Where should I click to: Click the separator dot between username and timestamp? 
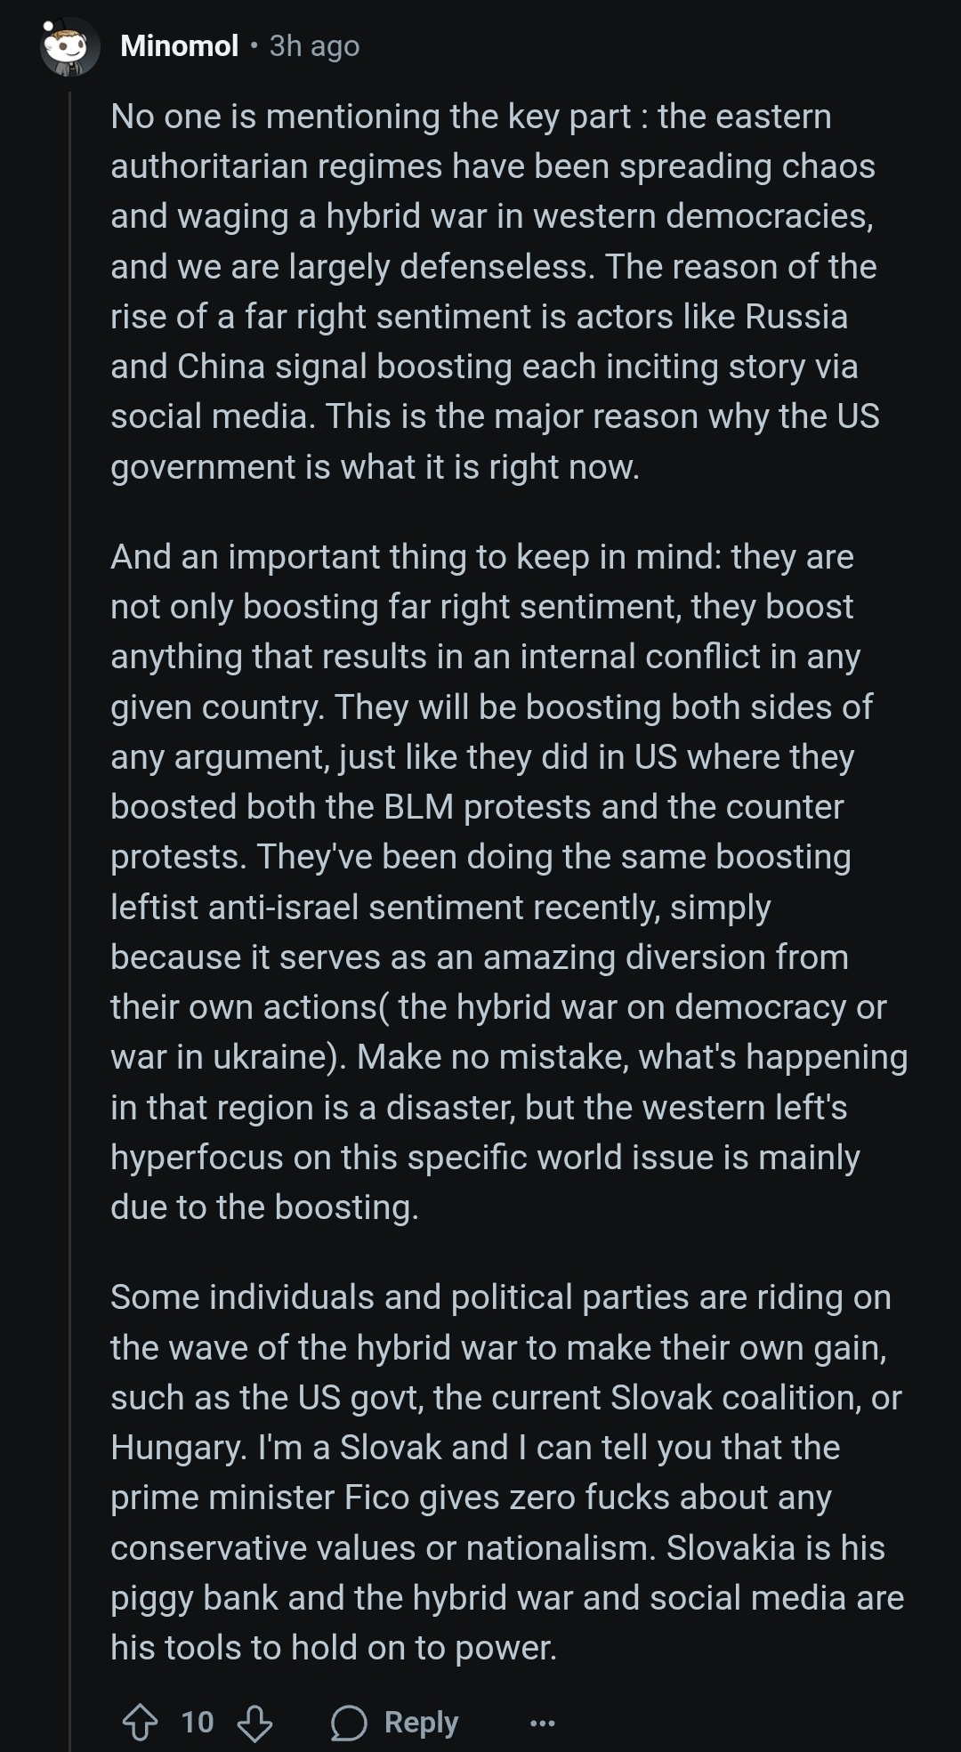[254, 44]
